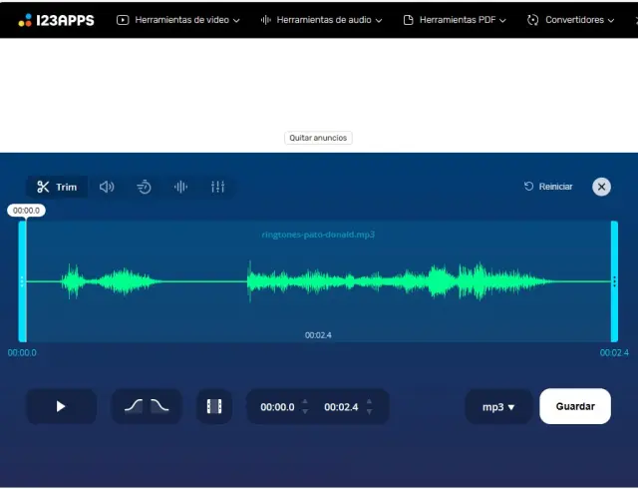Image resolution: width=638 pixels, height=489 pixels.
Task: Close the audio editor with X
Action: (x=601, y=187)
